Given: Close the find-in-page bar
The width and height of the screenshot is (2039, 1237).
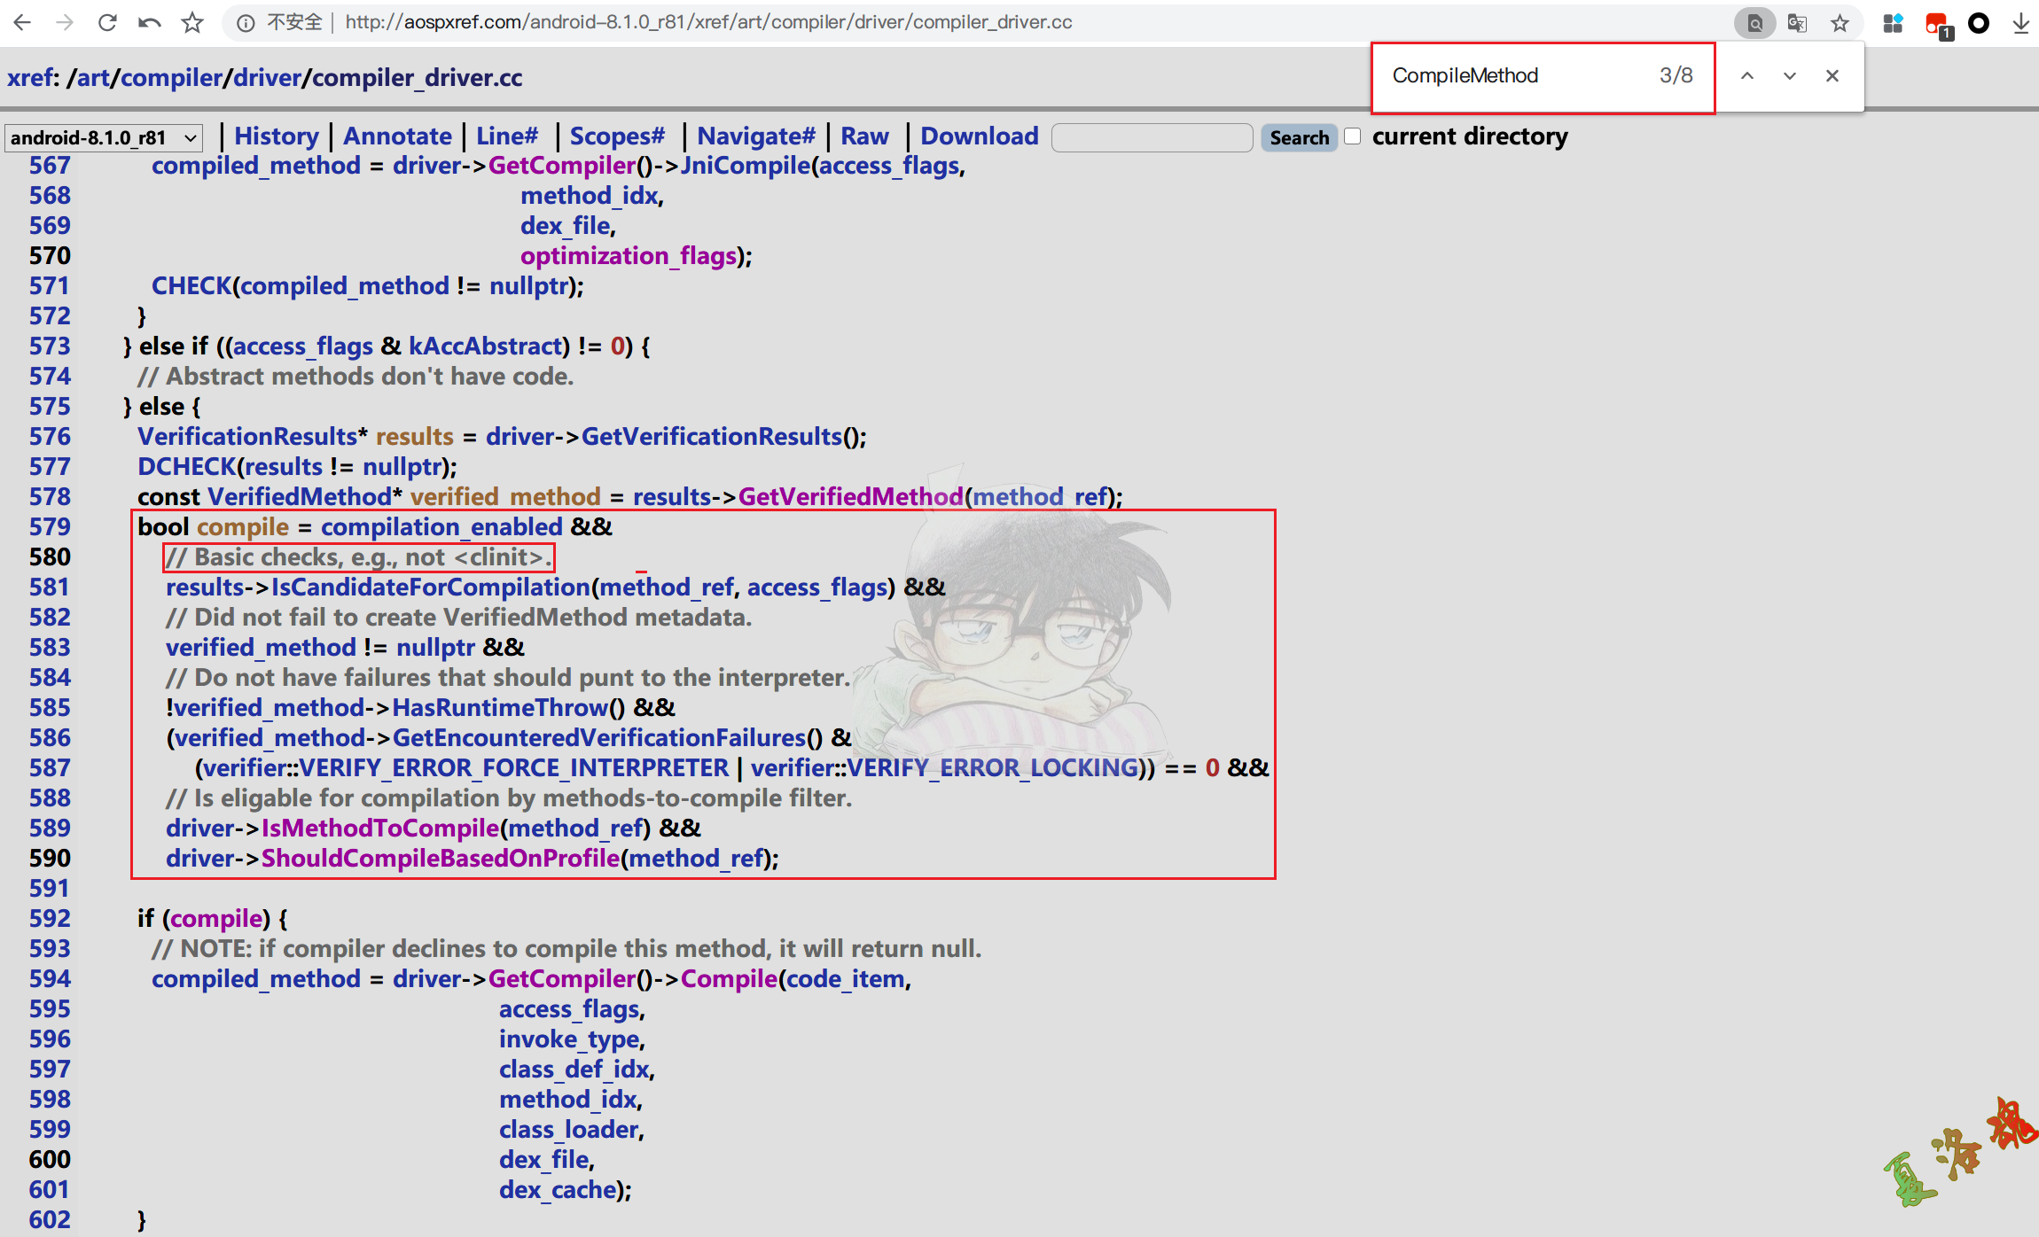Looking at the screenshot, I should click(1832, 76).
